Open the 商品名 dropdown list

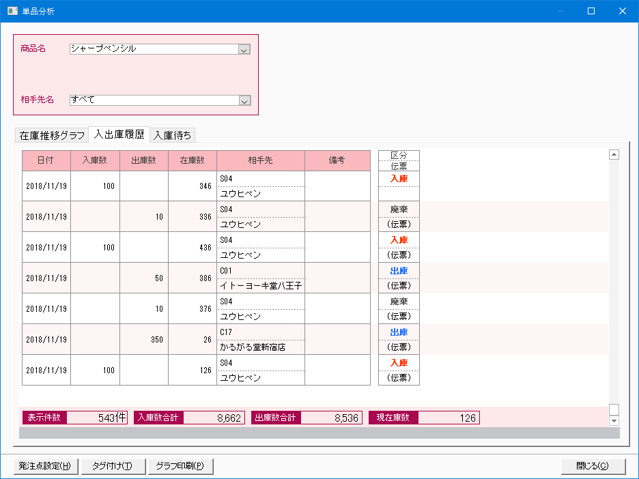coord(244,49)
